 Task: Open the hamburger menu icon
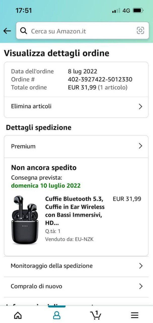pyautogui.click(x=135, y=315)
